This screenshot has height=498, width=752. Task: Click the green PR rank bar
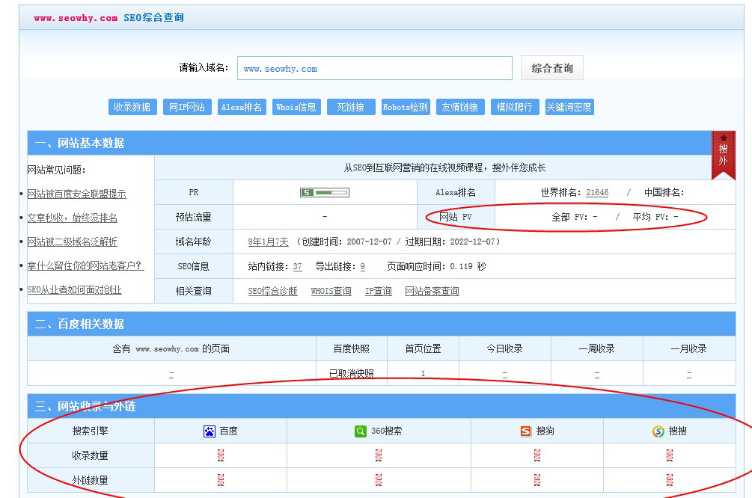[325, 193]
